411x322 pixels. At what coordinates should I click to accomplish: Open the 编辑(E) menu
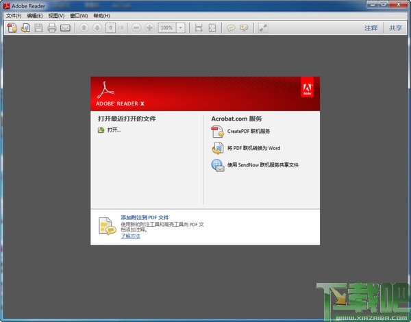pos(35,16)
